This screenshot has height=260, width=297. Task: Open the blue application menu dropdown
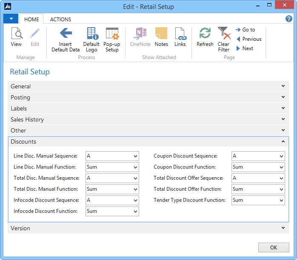[x=11, y=19]
